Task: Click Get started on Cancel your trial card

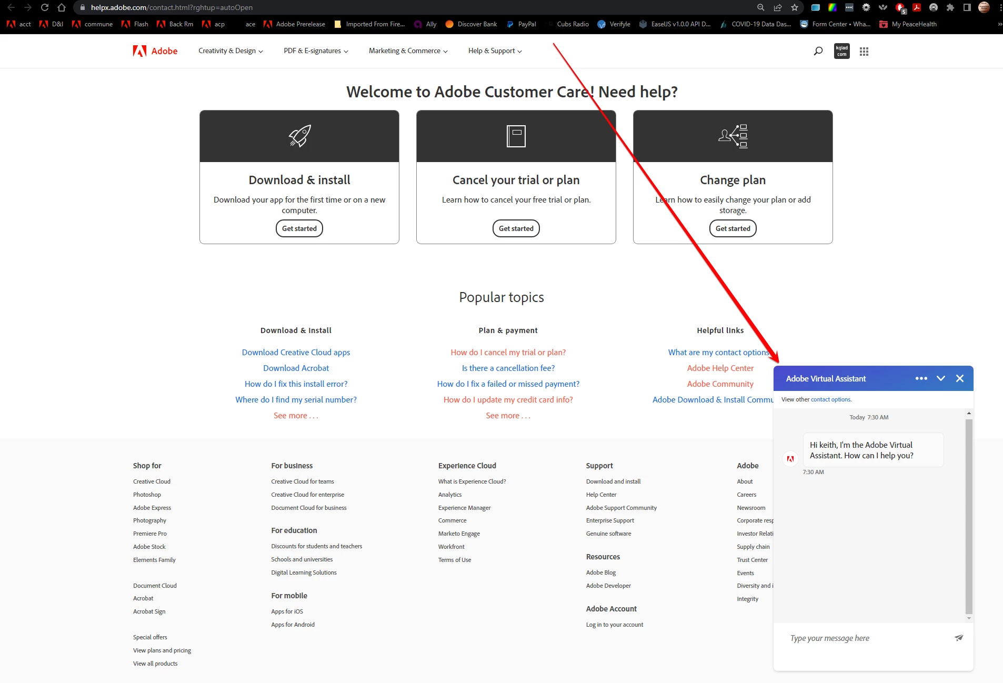Action: point(516,228)
